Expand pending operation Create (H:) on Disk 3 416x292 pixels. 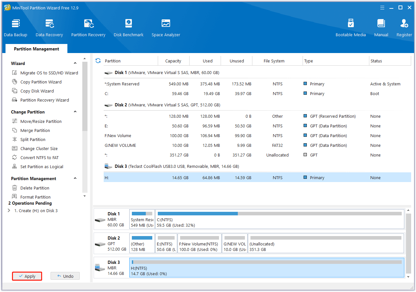point(9,211)
